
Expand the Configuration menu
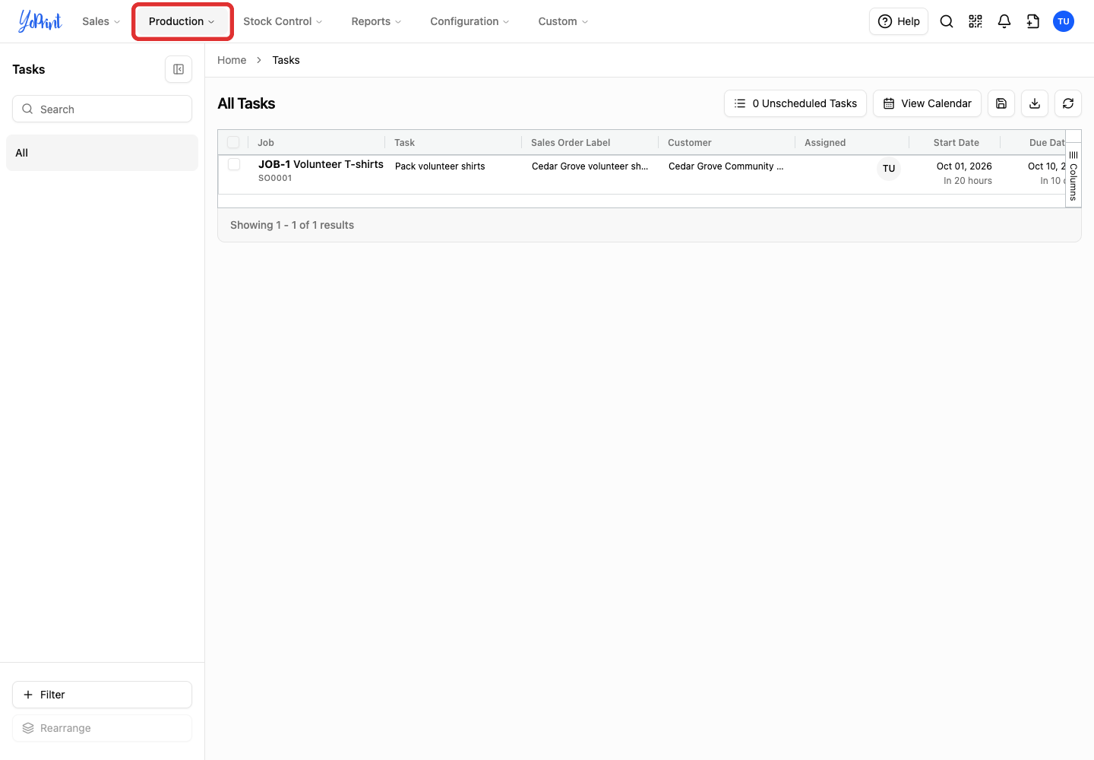[x=470, y=21]
